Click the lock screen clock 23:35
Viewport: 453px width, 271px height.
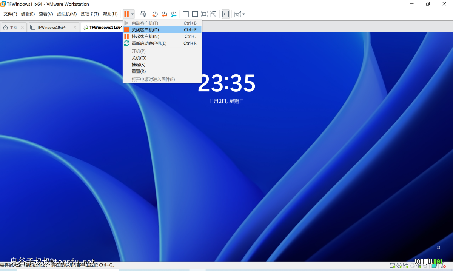point(226,83)
